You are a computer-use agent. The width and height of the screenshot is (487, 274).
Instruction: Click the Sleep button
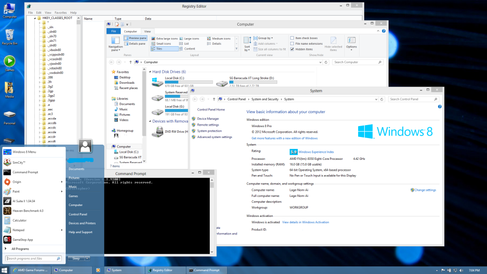click(76, 258)
